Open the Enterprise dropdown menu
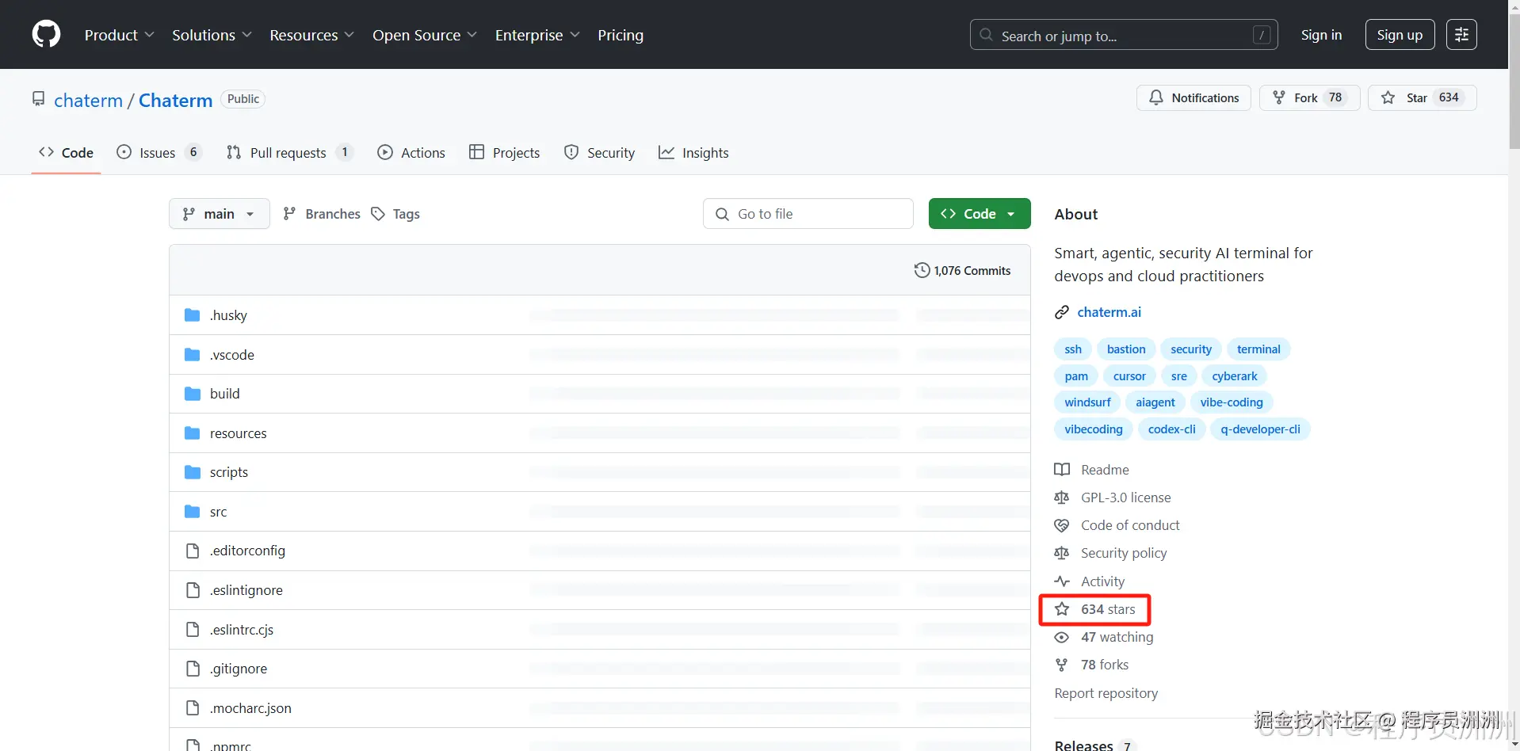 click(x=537, y=35)
